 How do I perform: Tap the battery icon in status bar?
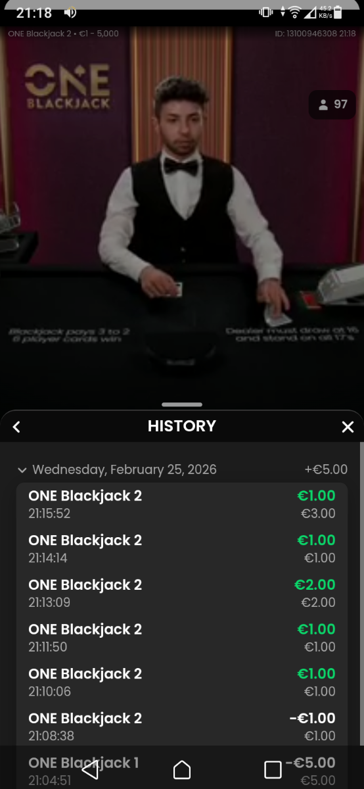[338, 12]
